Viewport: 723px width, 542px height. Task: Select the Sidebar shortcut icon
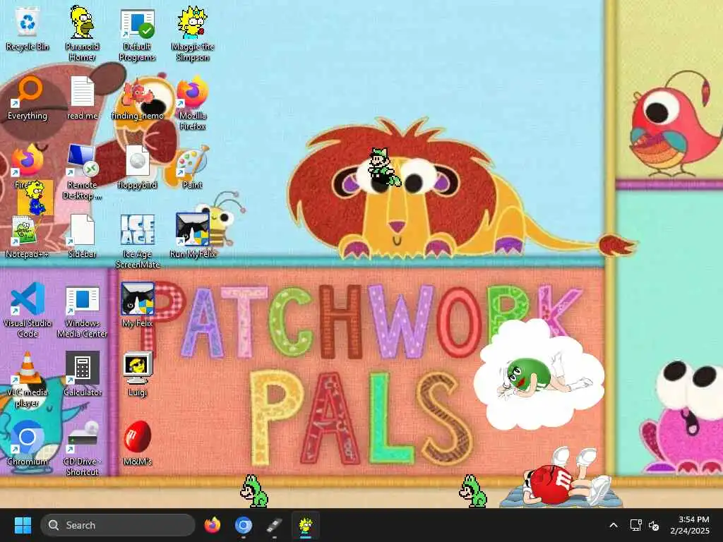pyautogui.click(x=82, y=236)
